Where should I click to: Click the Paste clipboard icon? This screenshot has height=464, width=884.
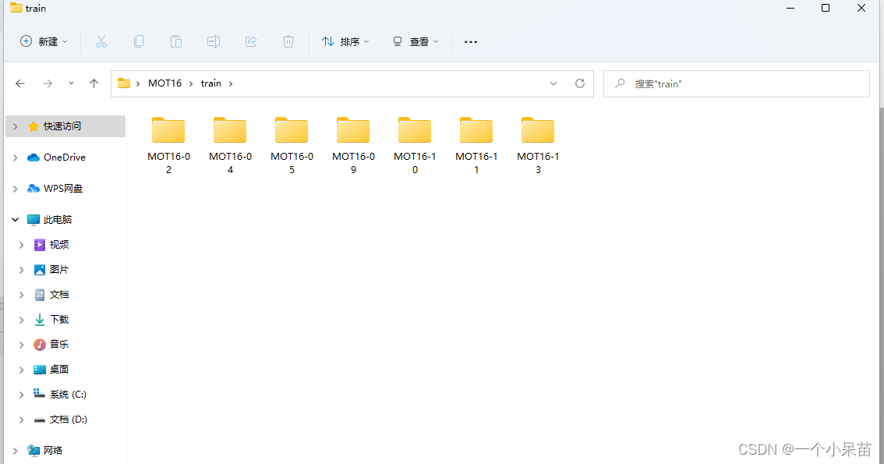tap(176, 41)
